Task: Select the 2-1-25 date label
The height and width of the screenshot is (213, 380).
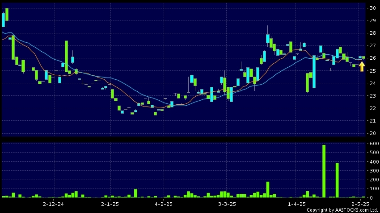Action: [110, 204]
